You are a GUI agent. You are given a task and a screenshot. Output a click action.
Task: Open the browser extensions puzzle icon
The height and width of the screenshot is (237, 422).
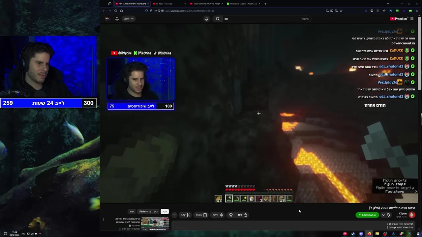[378, 11]
